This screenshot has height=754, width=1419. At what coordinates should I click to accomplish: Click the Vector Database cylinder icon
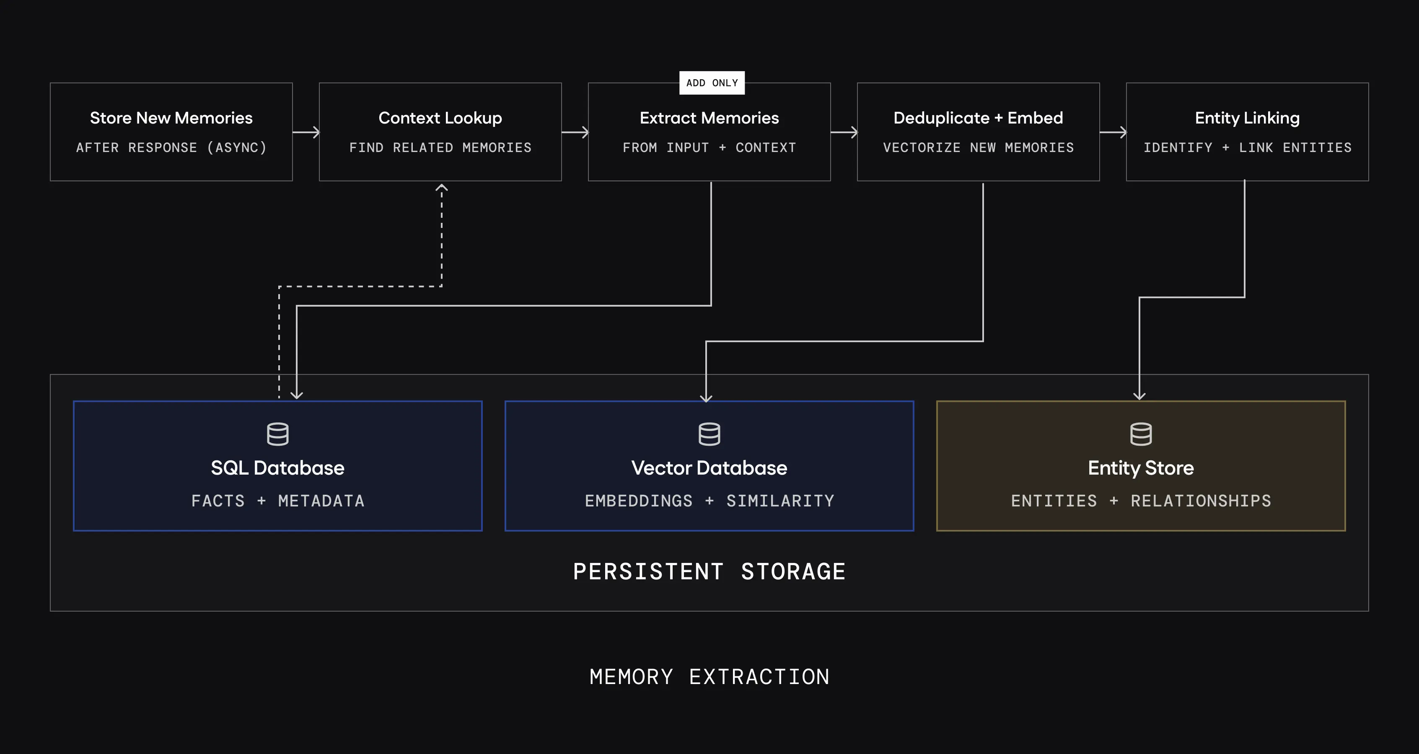click(x=709, y=434)
